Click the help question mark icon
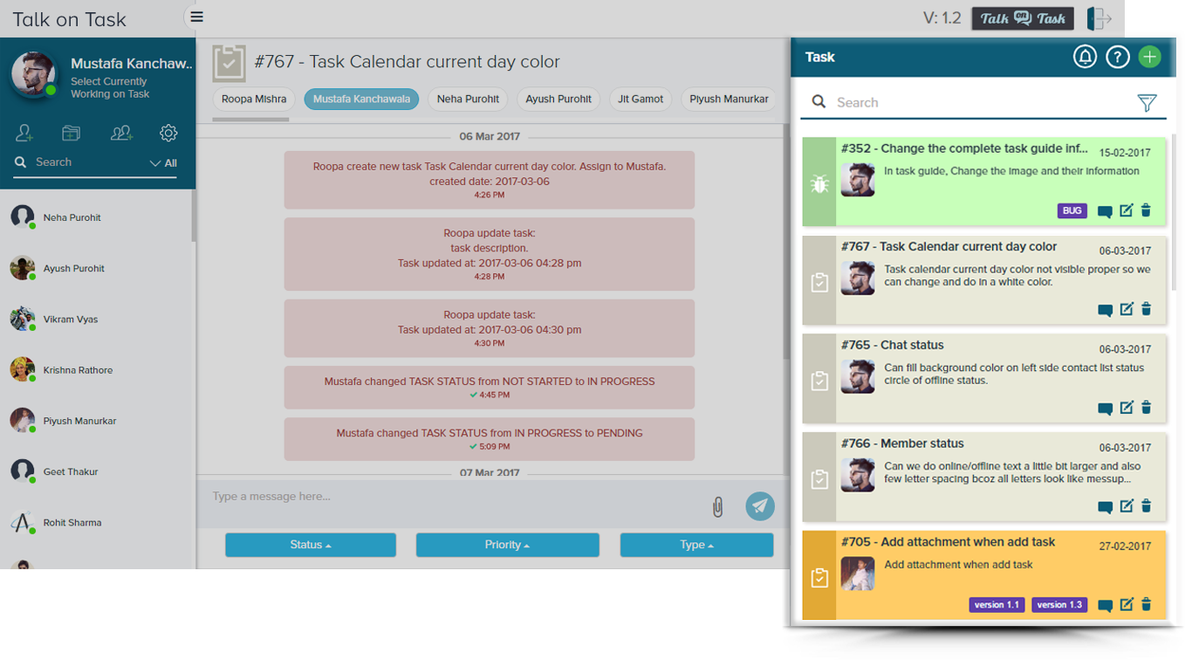The height and width of the screenshot is (660, 1185). (1118, 56)
